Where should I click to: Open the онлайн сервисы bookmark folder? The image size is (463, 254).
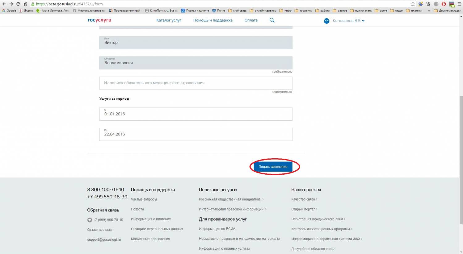click(x=263, y=10)
